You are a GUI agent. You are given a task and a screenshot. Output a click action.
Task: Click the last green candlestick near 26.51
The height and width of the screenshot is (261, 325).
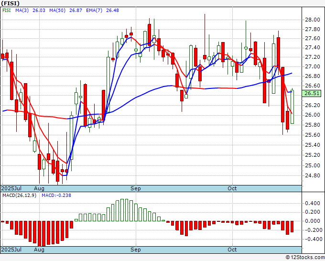pyautogui.click(x=292, y=107)
